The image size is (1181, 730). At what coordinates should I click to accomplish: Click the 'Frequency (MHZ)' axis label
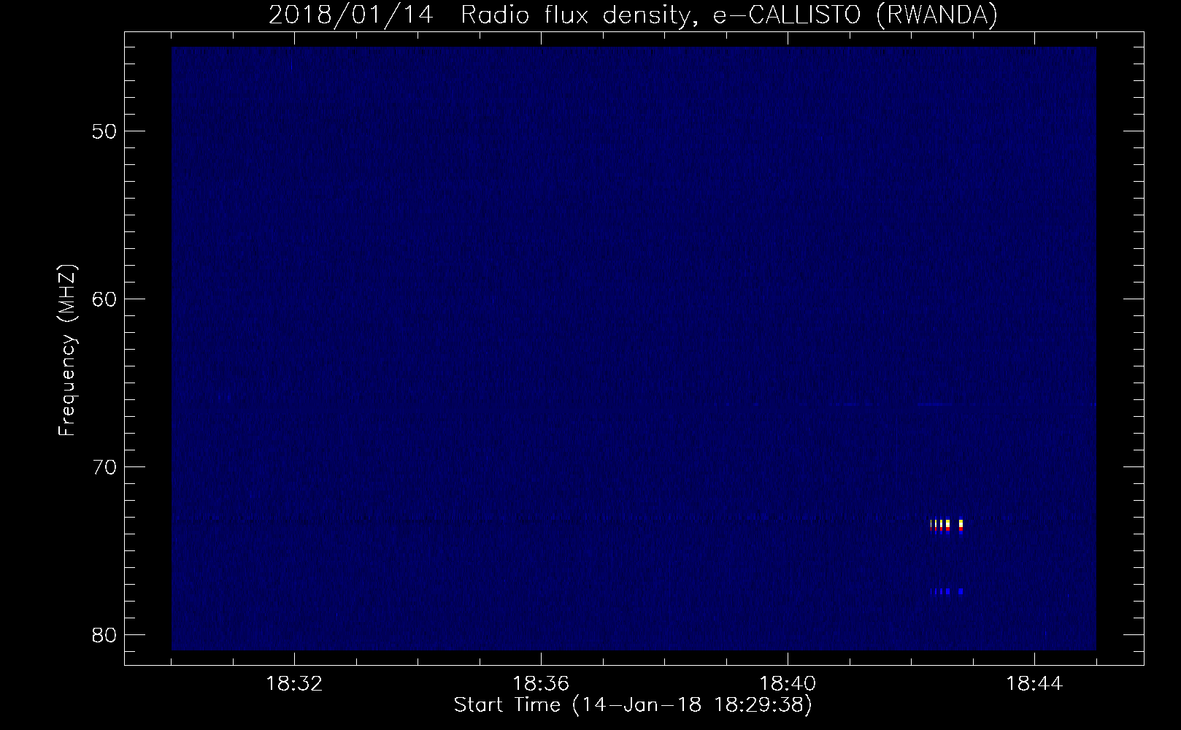[67, 350]
